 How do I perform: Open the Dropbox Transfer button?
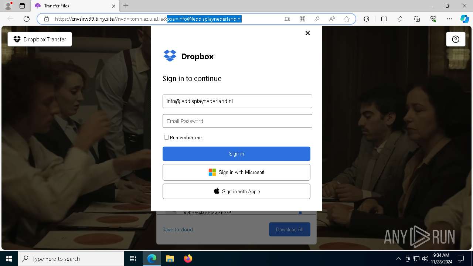[40, 39]
